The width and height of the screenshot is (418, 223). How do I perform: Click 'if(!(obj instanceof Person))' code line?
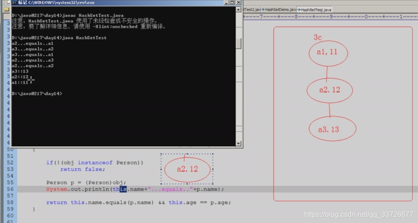tap(95, 162)
